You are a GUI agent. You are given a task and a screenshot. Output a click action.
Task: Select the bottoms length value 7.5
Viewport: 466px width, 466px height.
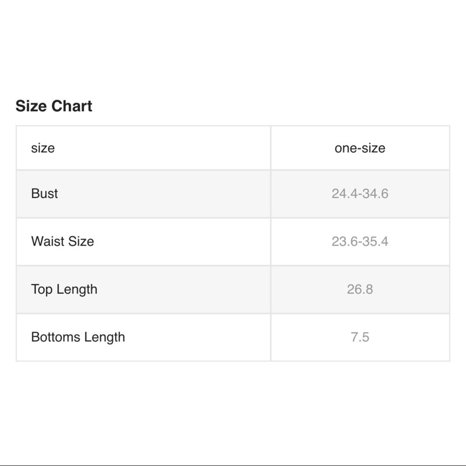[360, 337]
